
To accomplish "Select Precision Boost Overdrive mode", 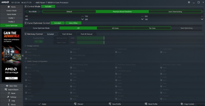I will coord(122,12).
